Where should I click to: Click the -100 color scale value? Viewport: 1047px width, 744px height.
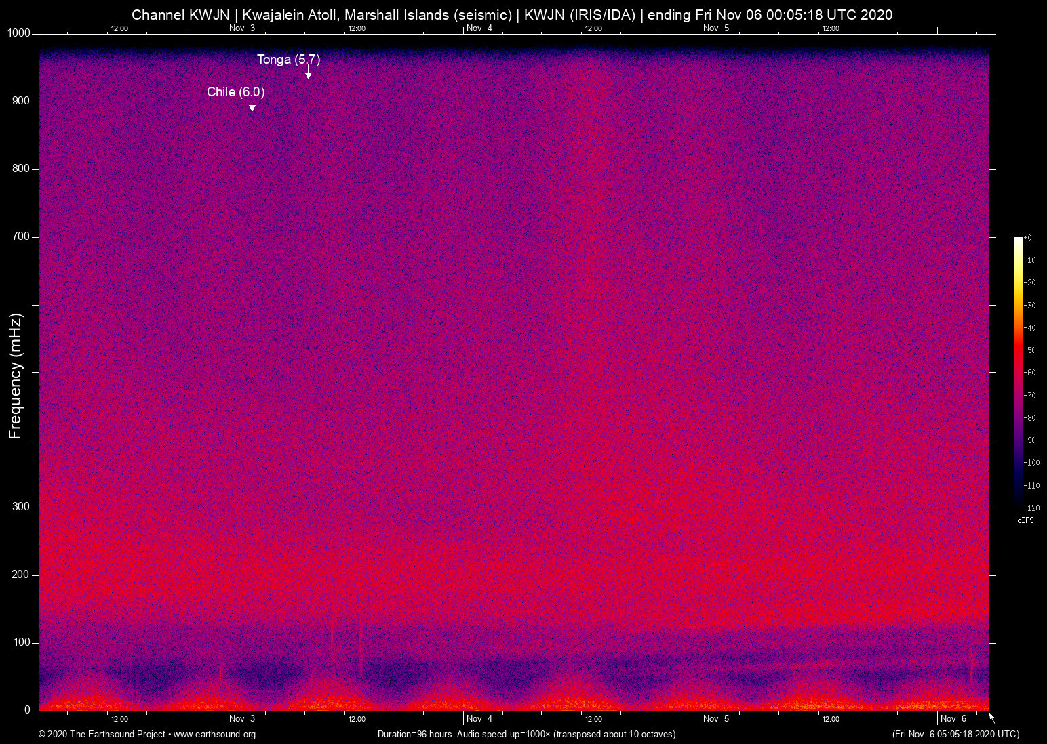point(1032,463)
